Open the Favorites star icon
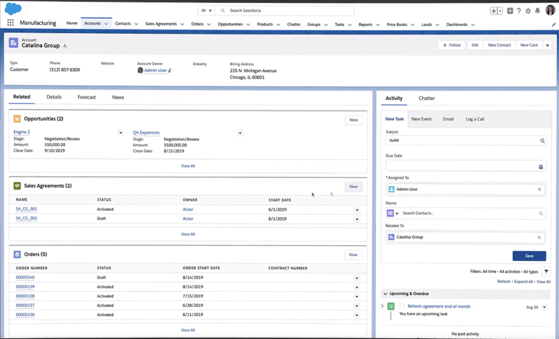The width and height of the screenshot is (559, 339). tap(494, 11)
